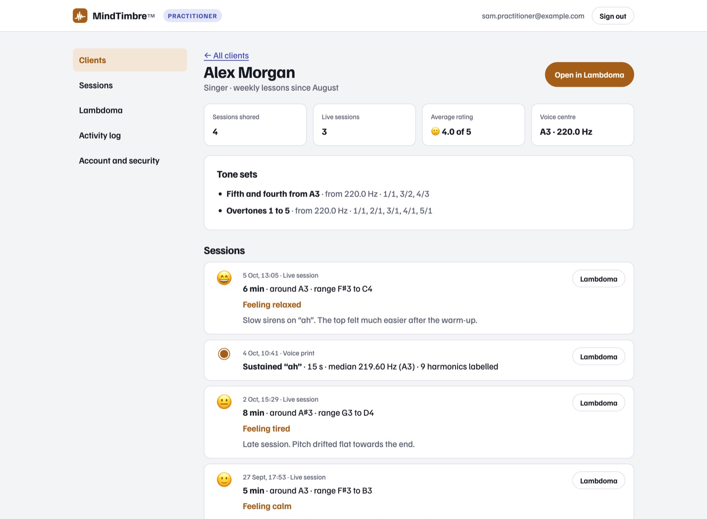
Task: Open Lambdoma for the 4 Oct voice print
Action: 598,357
